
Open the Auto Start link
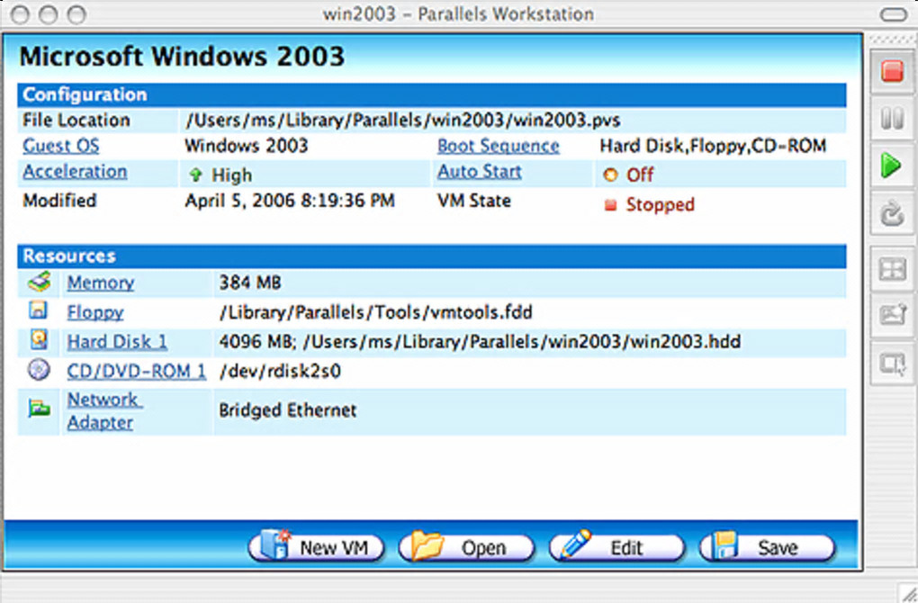tap(480, 172)
